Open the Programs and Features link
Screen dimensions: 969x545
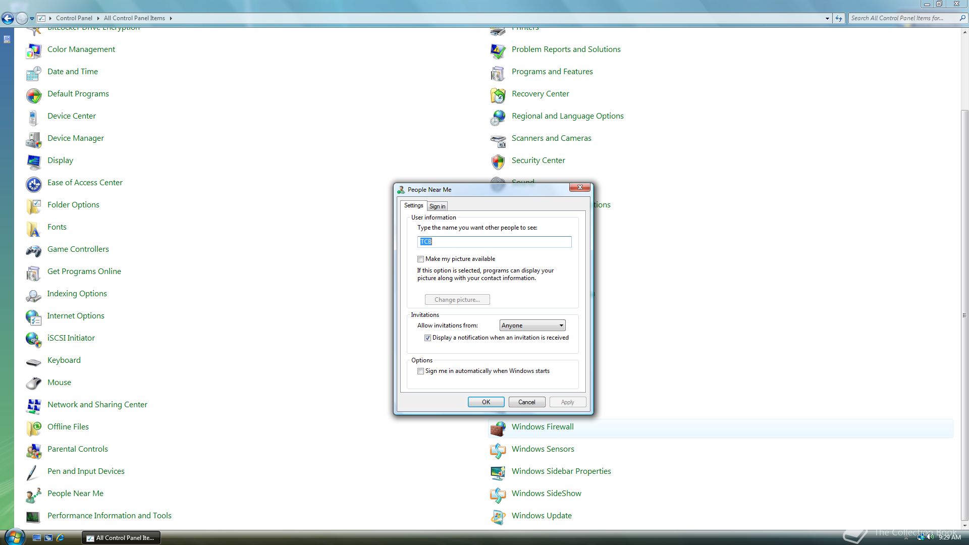coord(552,72)
